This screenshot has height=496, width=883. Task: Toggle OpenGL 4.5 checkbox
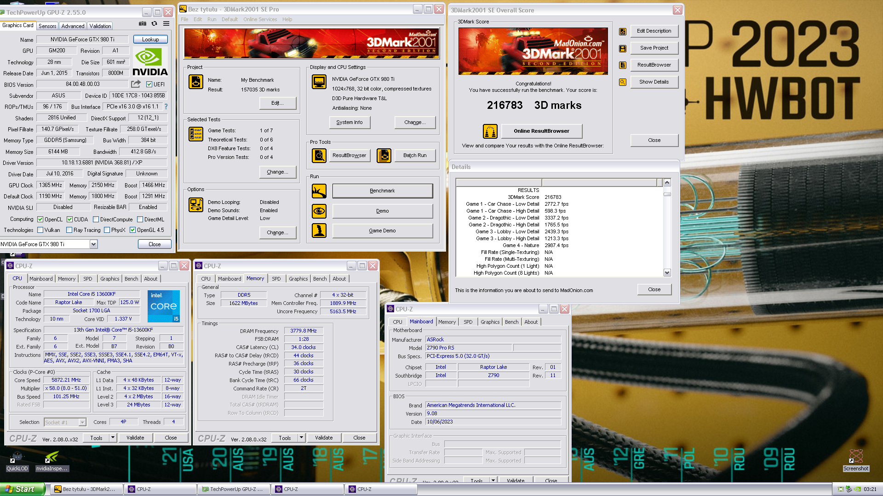132,230
